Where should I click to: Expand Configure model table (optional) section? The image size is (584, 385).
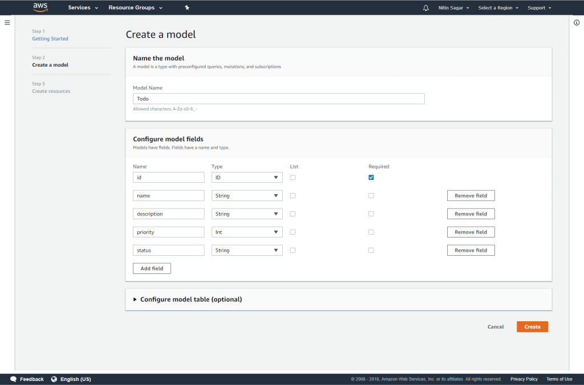coord(187,299)
